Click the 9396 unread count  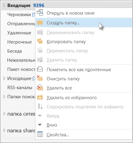coord(39,5)
